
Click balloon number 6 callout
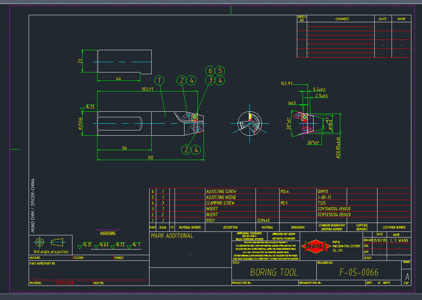pyautogui.click(x=210, y=71)
